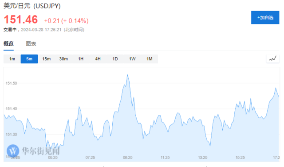The image size is (284, 167).
Task: Select the 15m timeframe
Action: click(x=46, y=59)
